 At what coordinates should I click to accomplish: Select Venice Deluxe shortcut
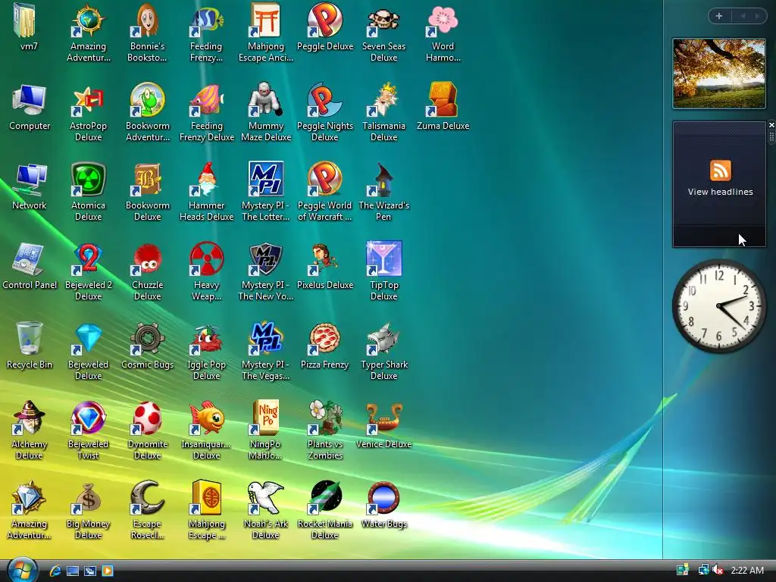[383, 426]
